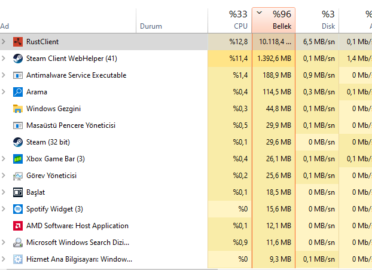Click the RustClient process icon

click(x=17, y=42)
